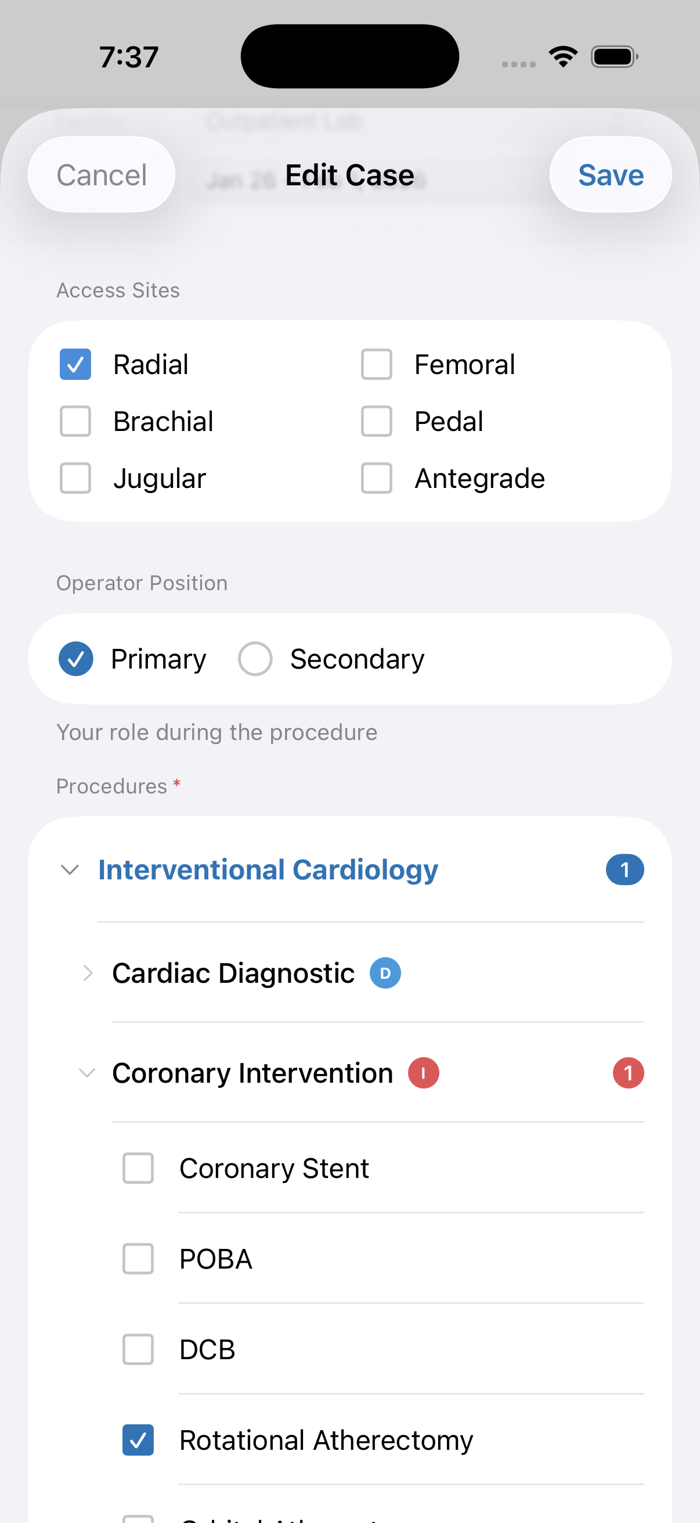Tap the red count badge on Coronary Intervention

point(628,1073)
